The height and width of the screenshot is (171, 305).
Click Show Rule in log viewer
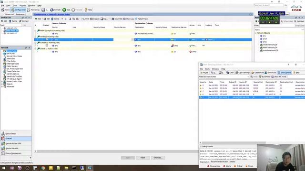pos(270,73)
